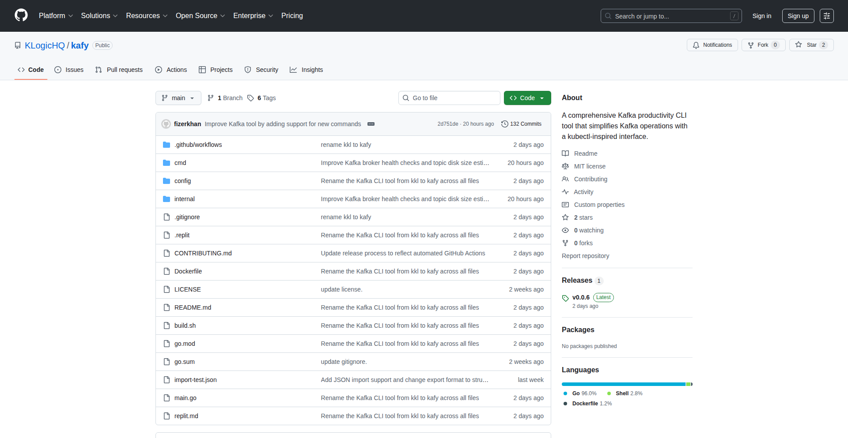Open the 6 Tags link
848x438 pixels.
(x=261, y=98)
